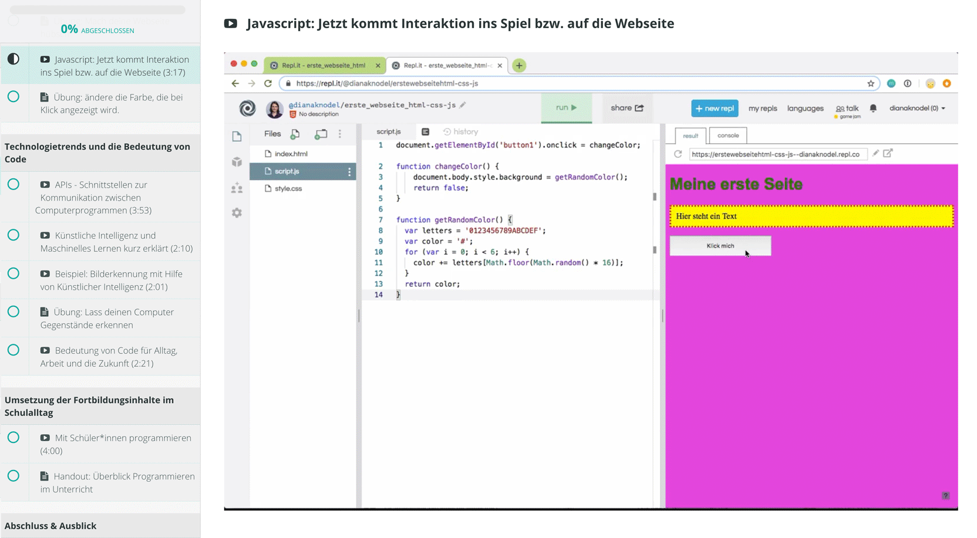Open settings via the gear icon

coord(237,212)
